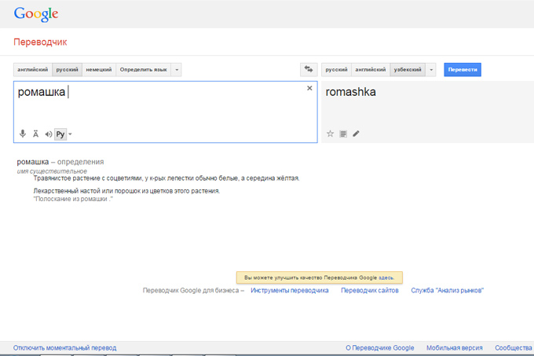Select немецкий as source language
Screen dimensions: 534x356
point(99,69)
